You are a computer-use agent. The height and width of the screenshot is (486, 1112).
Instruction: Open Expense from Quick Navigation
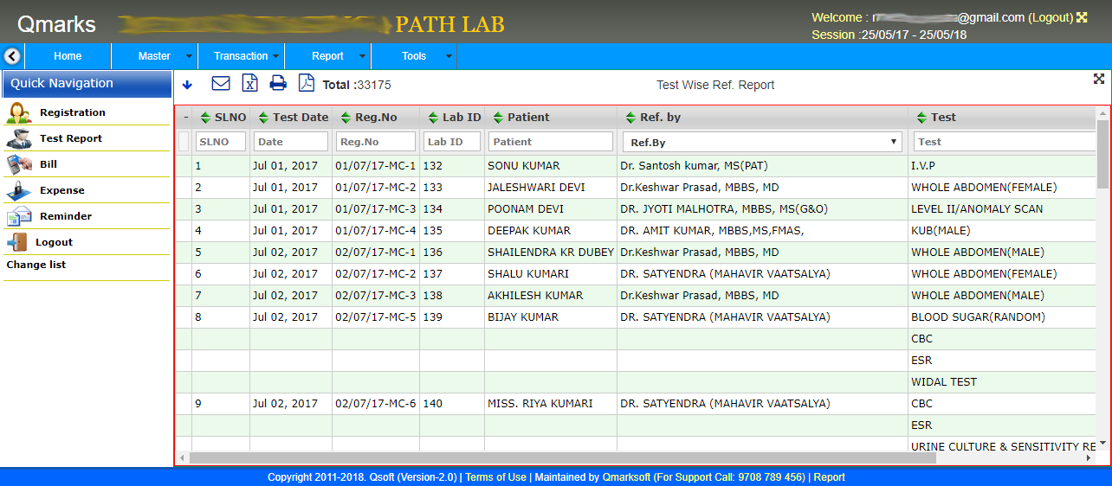coord(62,190)
